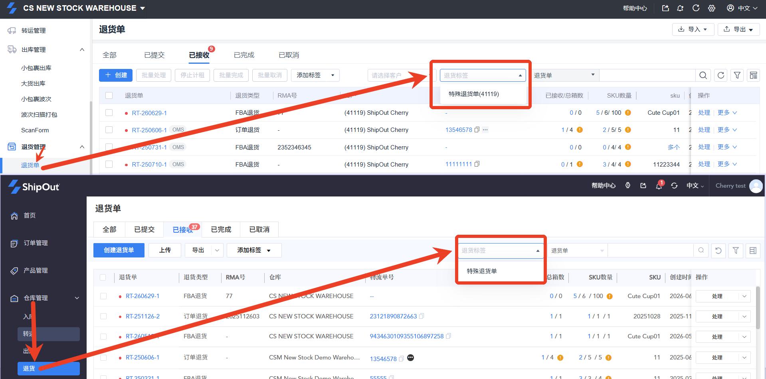766x379 pixels.
Task: Copy tracking number 13546578 in upper table
Action: point(477,130)
